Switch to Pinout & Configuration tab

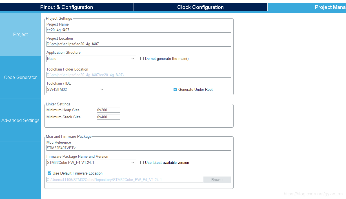[67, 7]
